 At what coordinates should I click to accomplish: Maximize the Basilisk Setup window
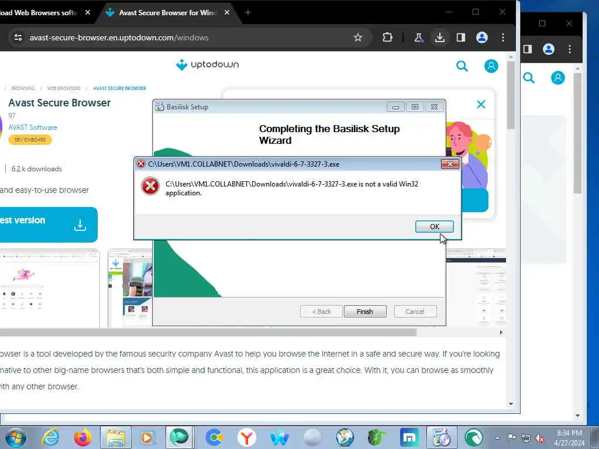pos(415,107)
